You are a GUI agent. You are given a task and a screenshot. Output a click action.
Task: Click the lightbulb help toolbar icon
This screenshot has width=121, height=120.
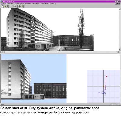pyautogui.click(x=22, y=7)
